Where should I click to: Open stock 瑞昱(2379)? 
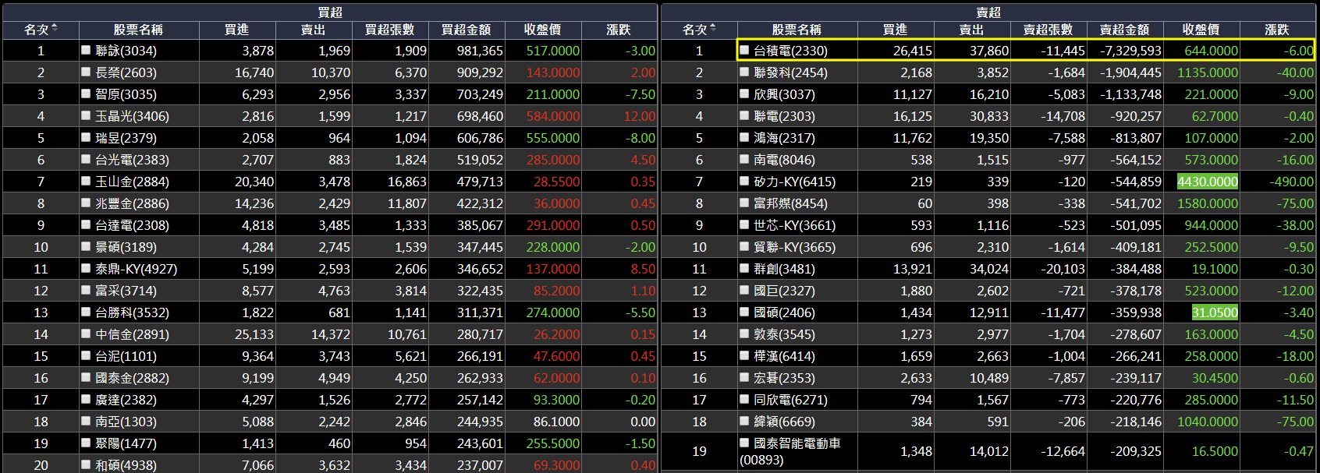pos(126,138)
